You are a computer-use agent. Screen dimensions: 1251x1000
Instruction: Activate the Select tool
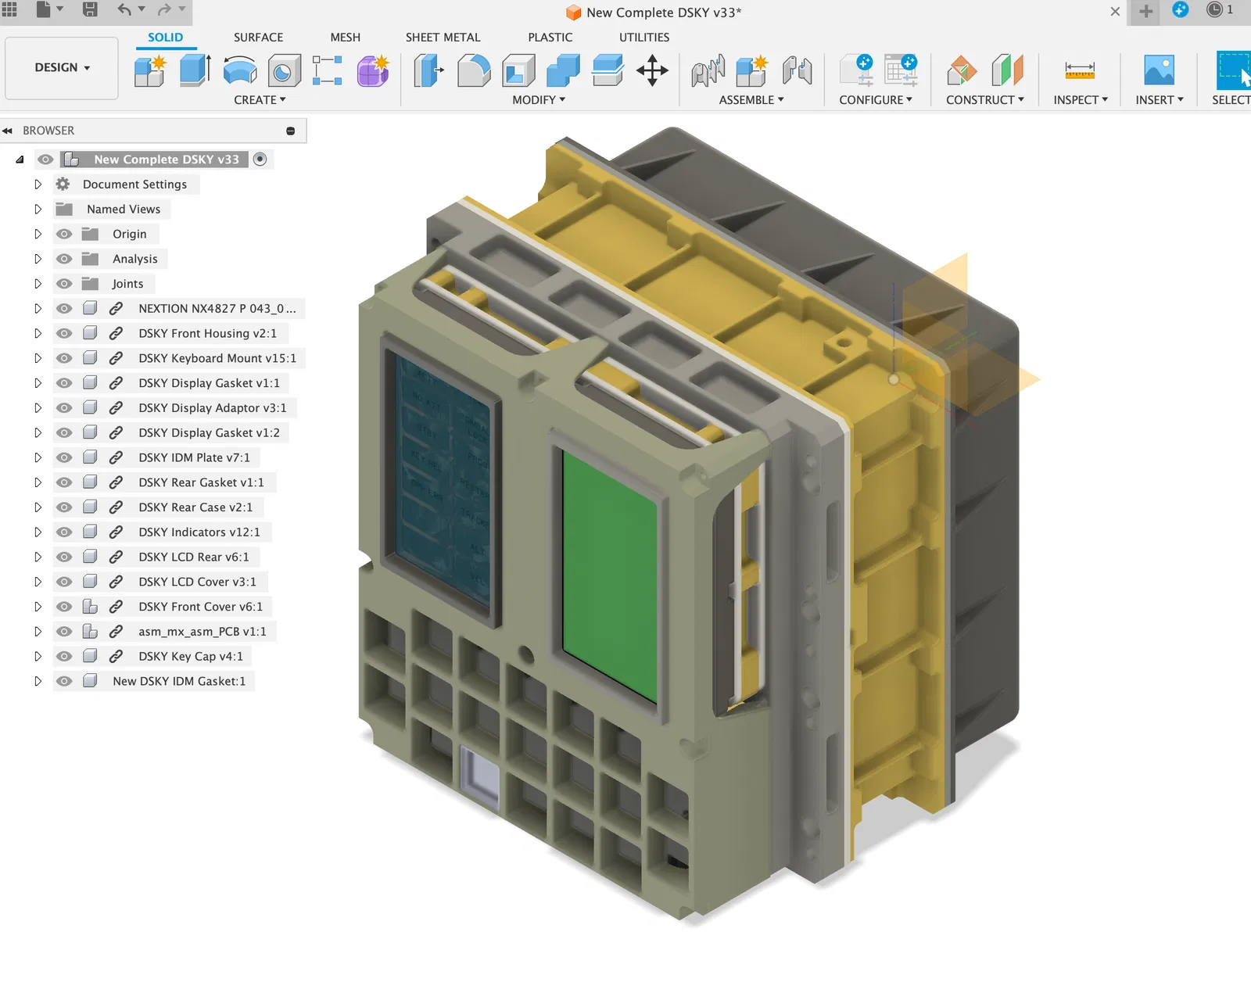pos(1234,70)
